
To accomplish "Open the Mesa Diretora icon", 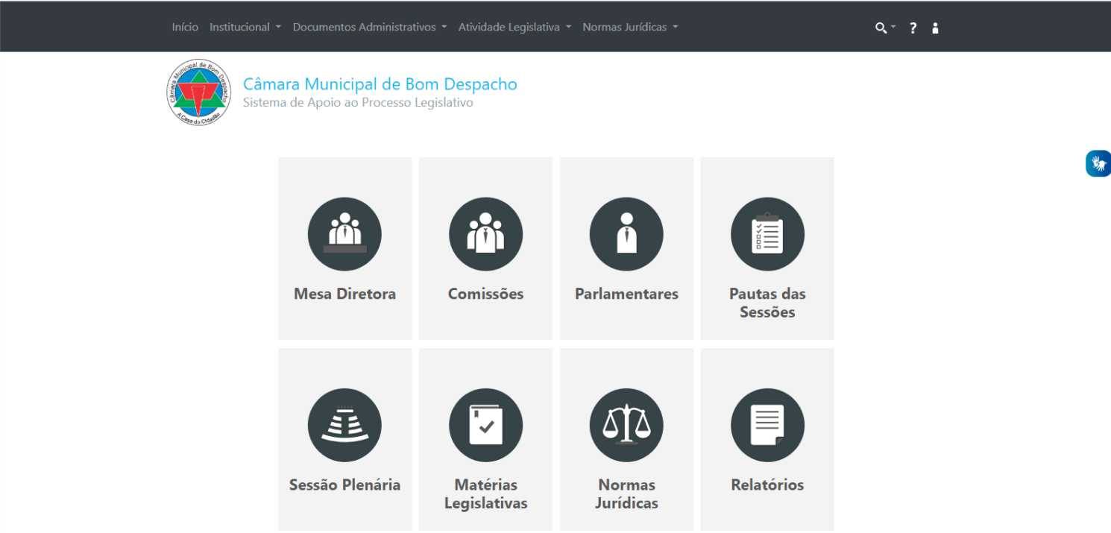I will click(x=344, y=234).
